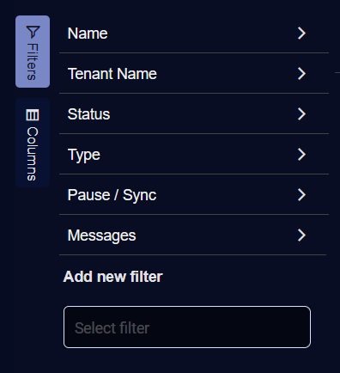Click the Select filter placeholder text

(x=112, y=328)
